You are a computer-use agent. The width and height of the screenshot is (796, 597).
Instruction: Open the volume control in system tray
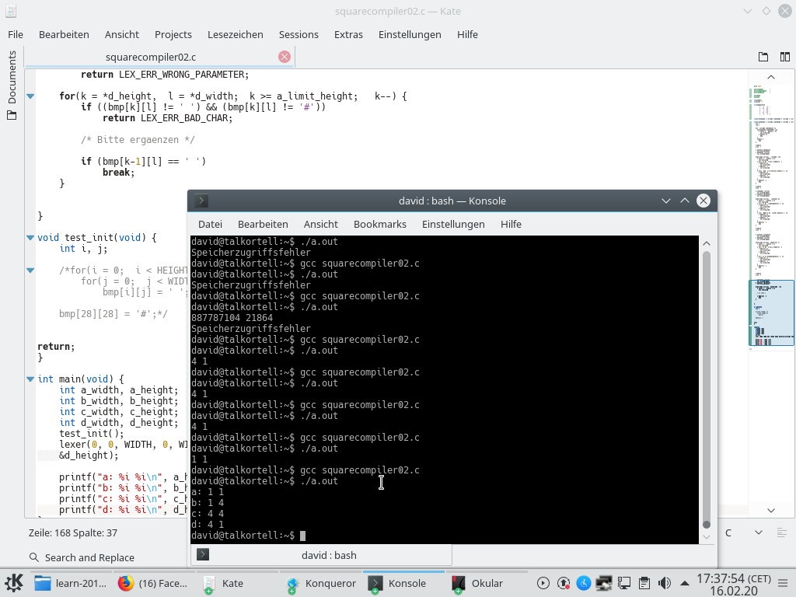point(665,583)
